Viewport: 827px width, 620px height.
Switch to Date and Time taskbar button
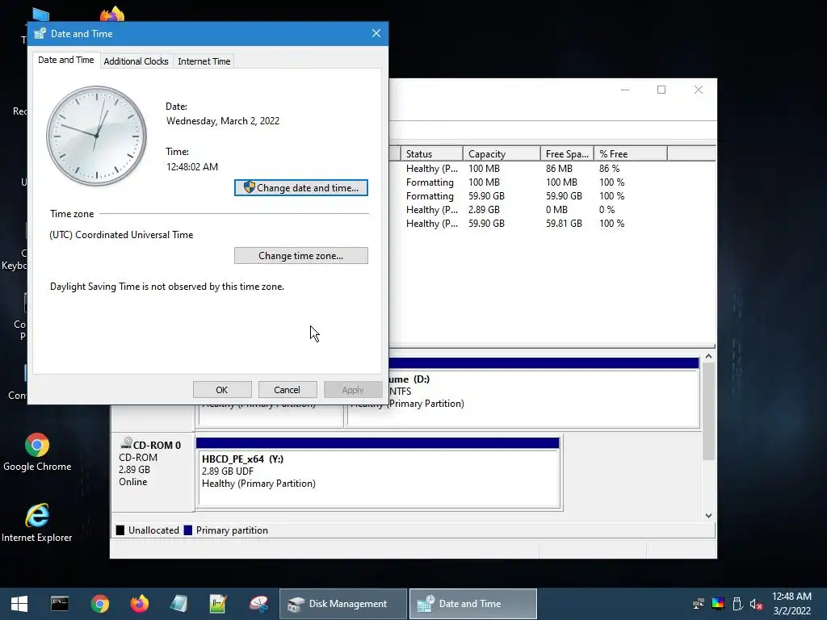473,604
